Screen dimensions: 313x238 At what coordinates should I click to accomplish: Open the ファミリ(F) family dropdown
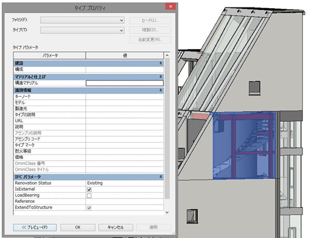point(82,20)
